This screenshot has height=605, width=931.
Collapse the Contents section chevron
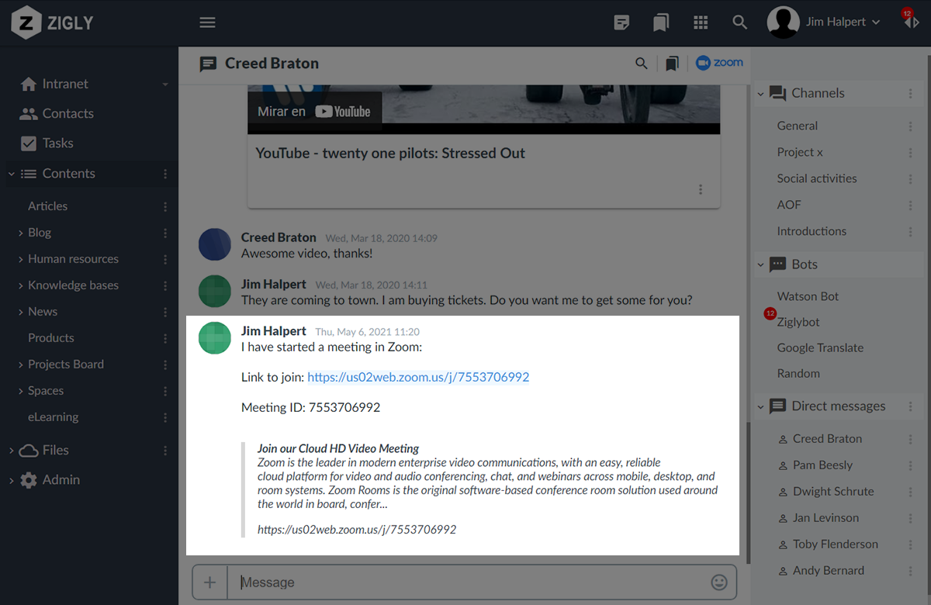[x=11, y=174]
